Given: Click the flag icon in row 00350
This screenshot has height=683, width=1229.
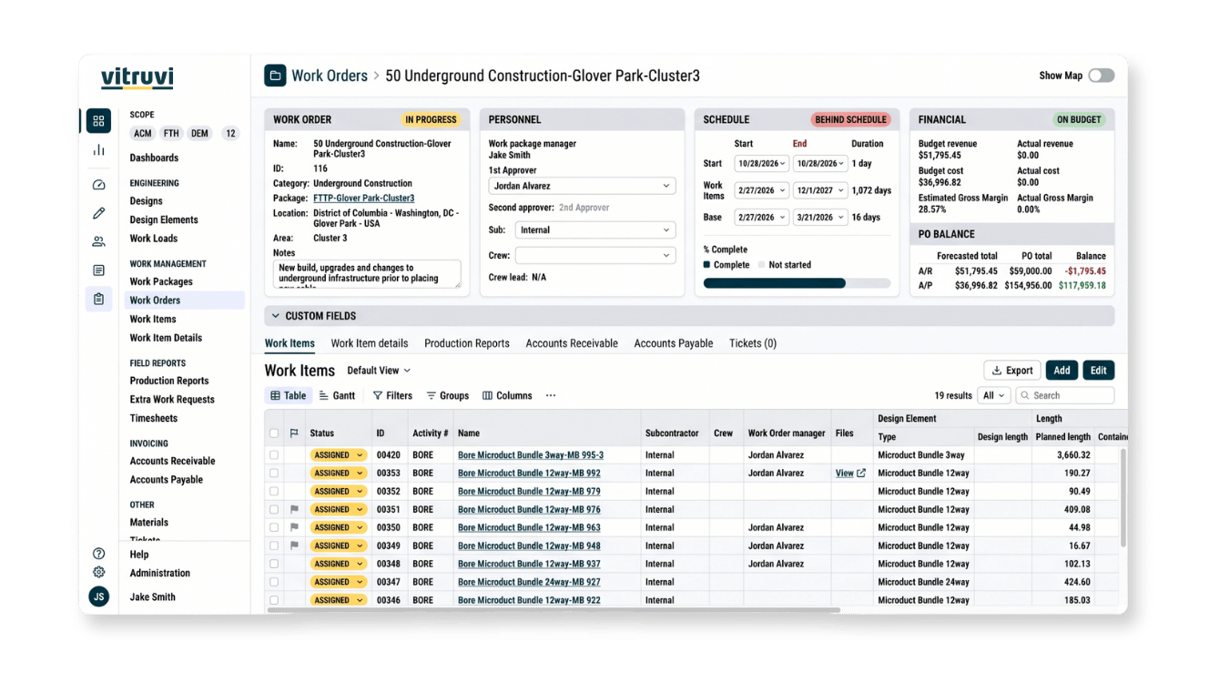Looking at the screenshot, I should click(294, 527).
